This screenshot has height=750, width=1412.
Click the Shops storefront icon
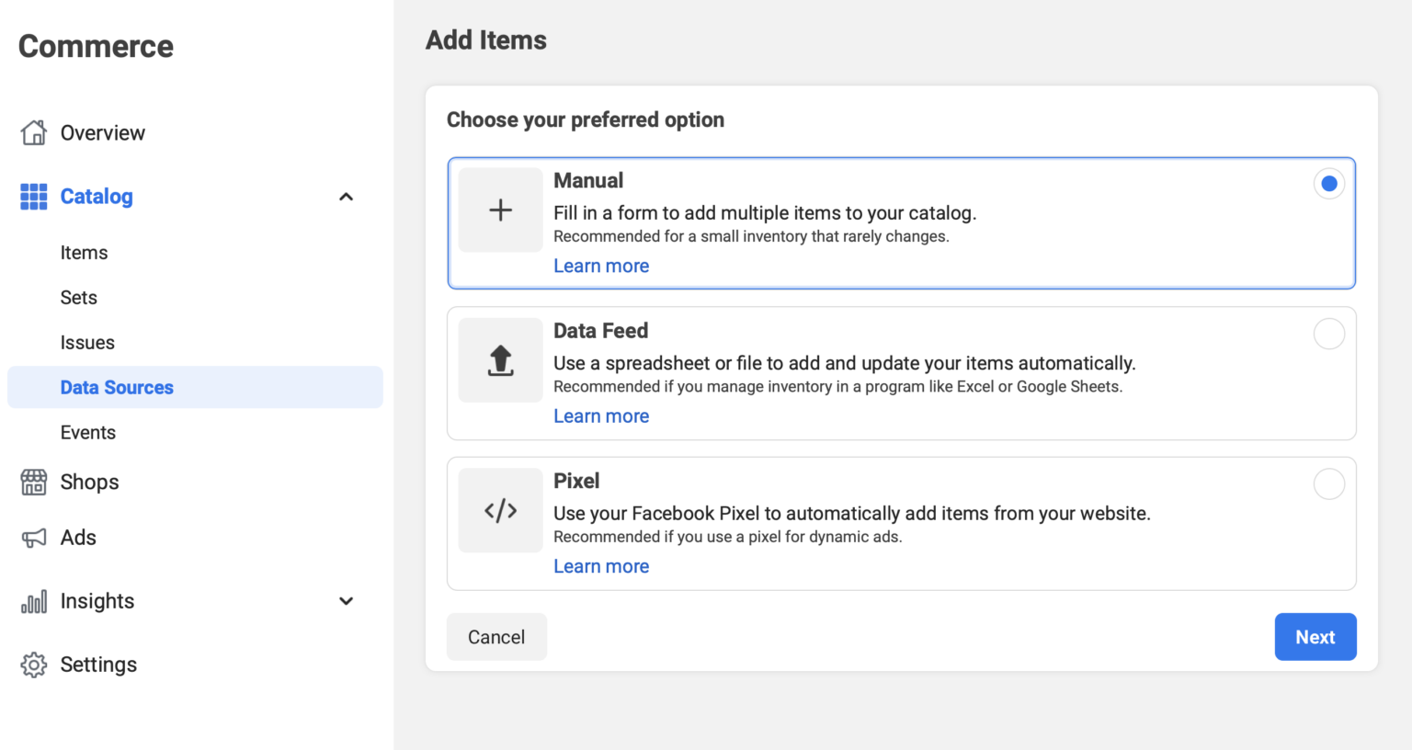(x=34, y=483)
